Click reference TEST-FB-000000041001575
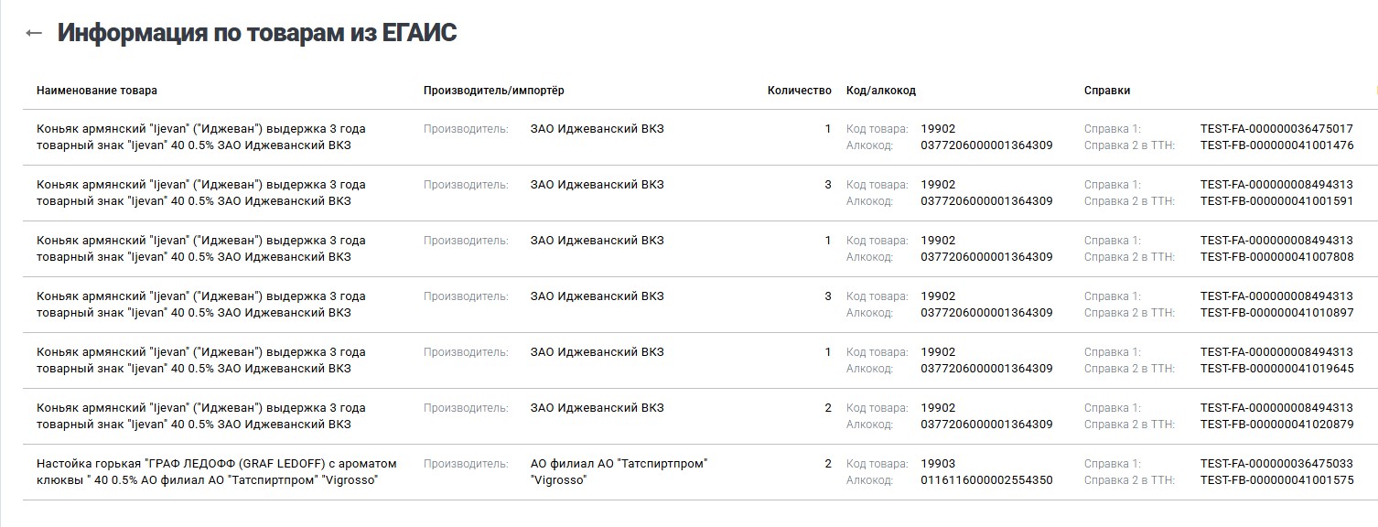This screenshot has height=527, width=1378. point(1276,480)
